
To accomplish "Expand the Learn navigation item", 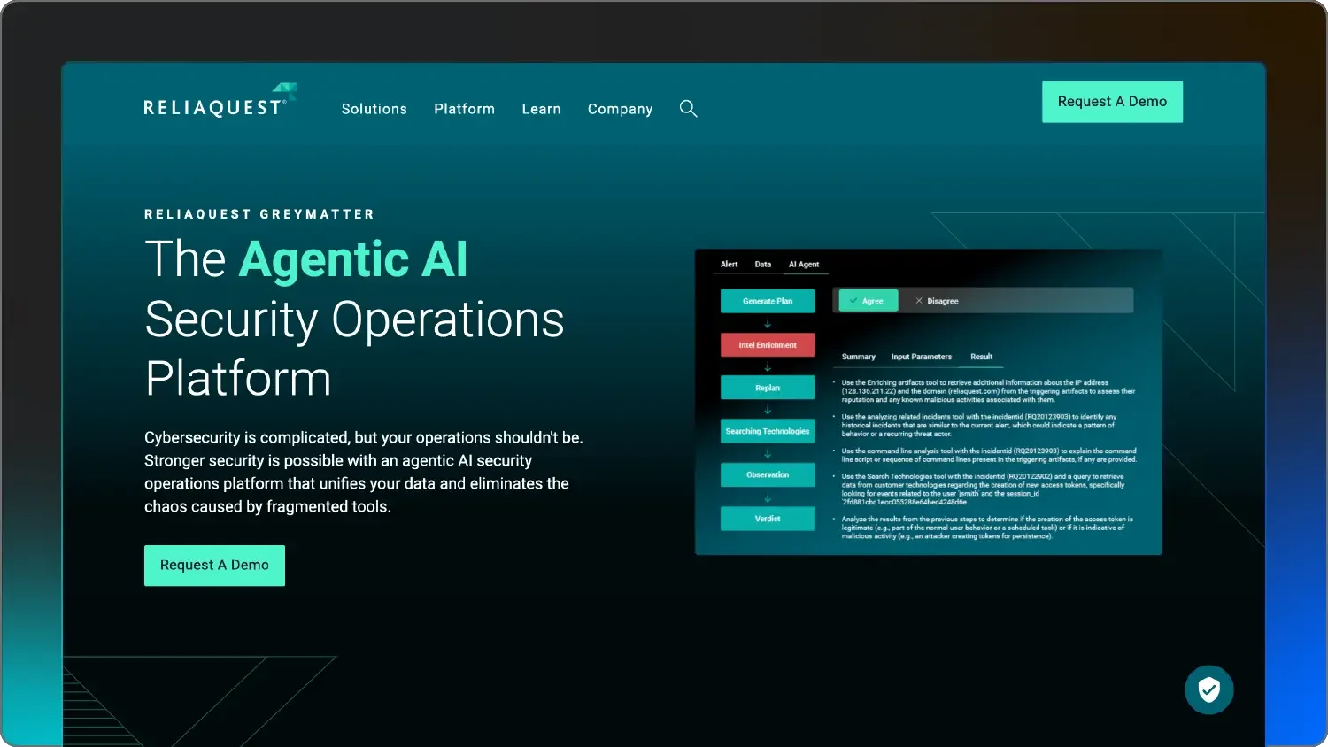I will coord(541,109).
